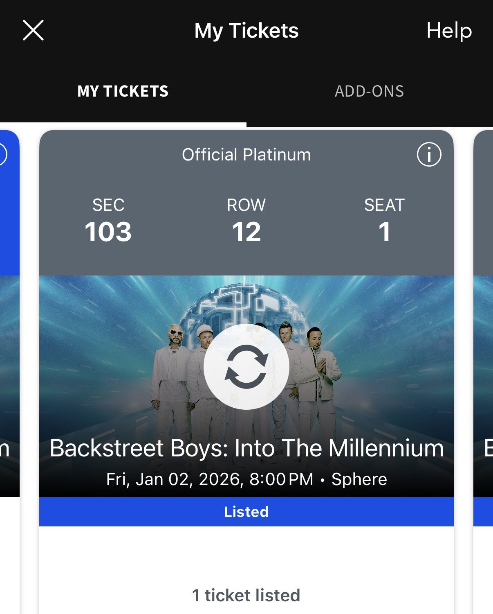Click the My Tickets header title

(x=247, y=31)
